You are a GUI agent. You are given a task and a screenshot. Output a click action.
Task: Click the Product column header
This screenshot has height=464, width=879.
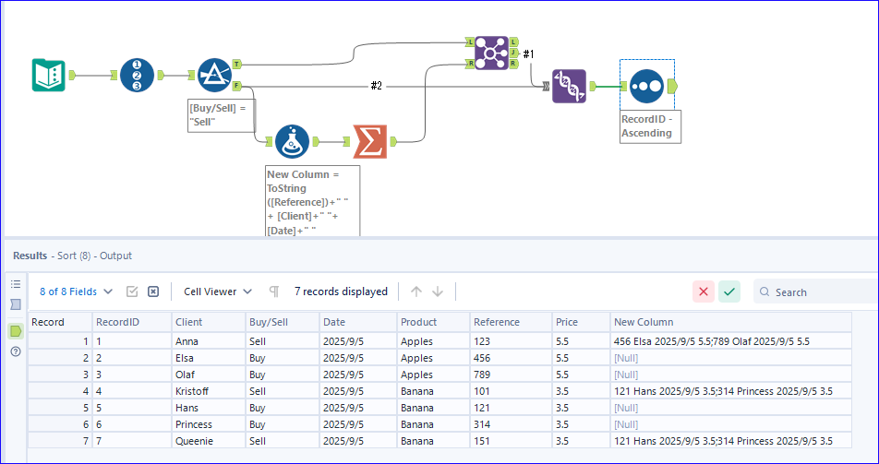433,322
